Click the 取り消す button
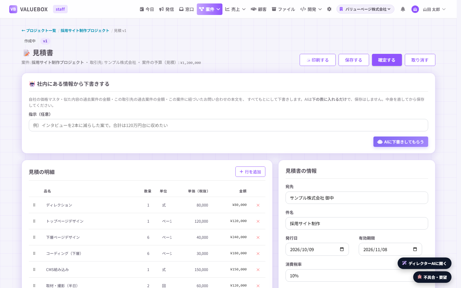 tap(420, 60)
